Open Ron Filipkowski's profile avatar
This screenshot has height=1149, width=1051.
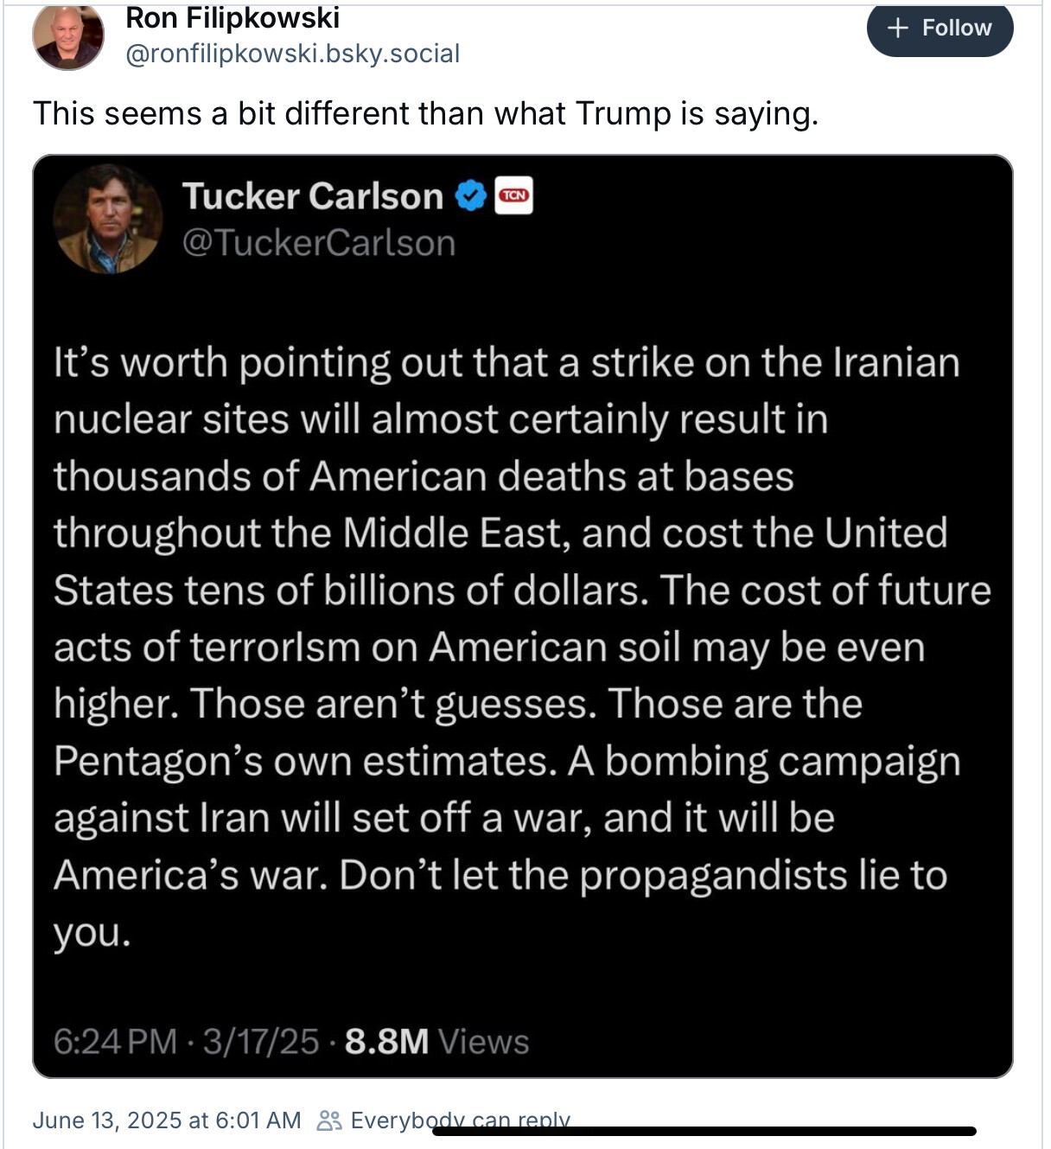point(68,36)
